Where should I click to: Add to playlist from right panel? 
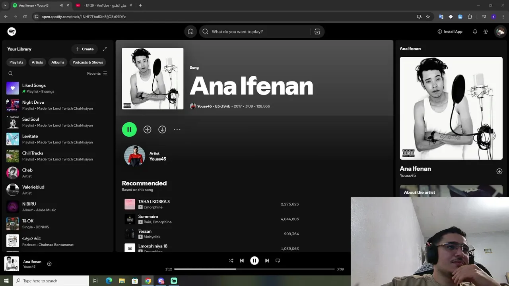499,171
